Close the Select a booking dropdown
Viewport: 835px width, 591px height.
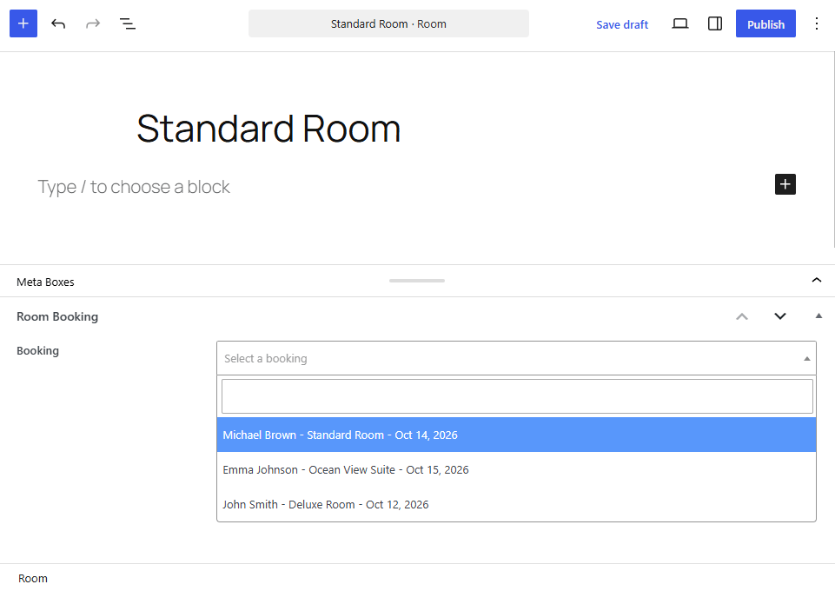[516, 358]
